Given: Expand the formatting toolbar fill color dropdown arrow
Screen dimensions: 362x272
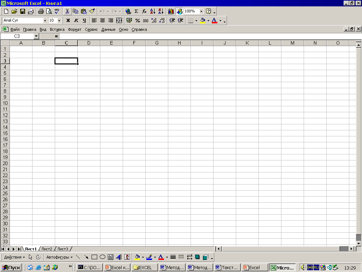Looking at the screenshot, I should [208, 20].
